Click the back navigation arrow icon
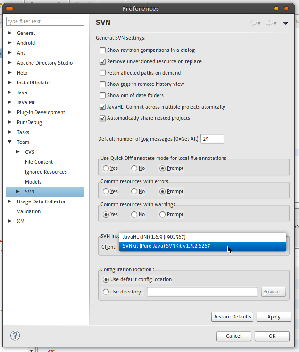This screenshot has height=352, width=299. 253,23
